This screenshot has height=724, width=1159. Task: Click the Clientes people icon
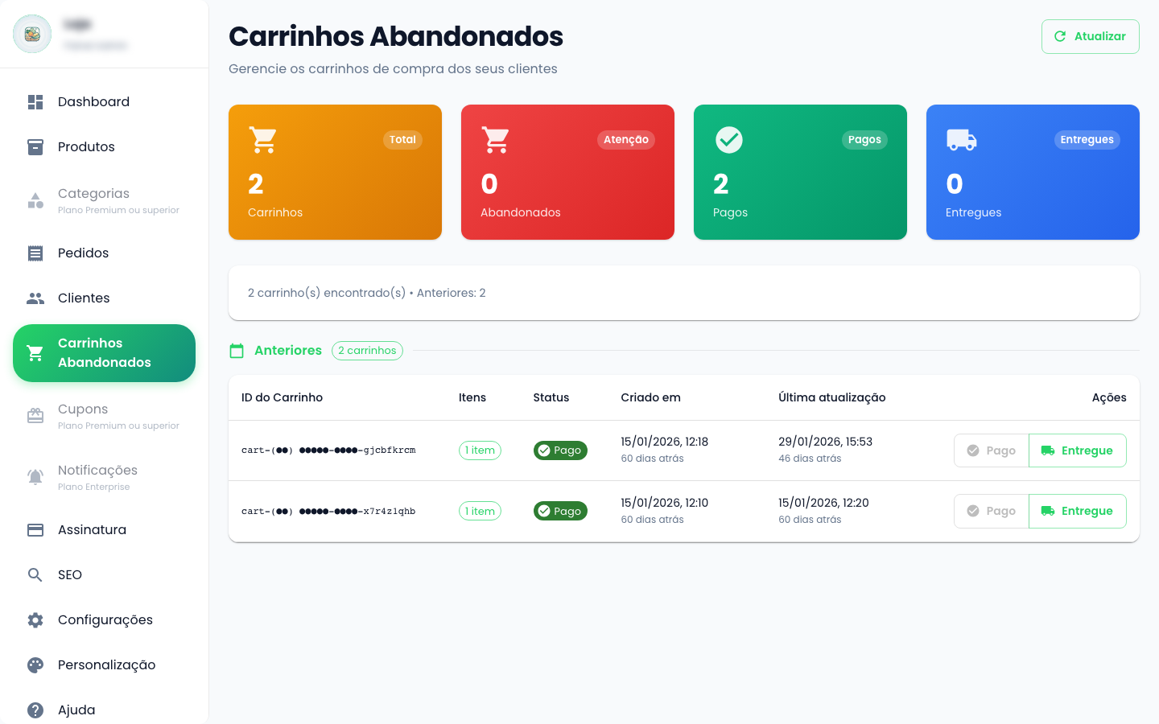click(35, 298)
